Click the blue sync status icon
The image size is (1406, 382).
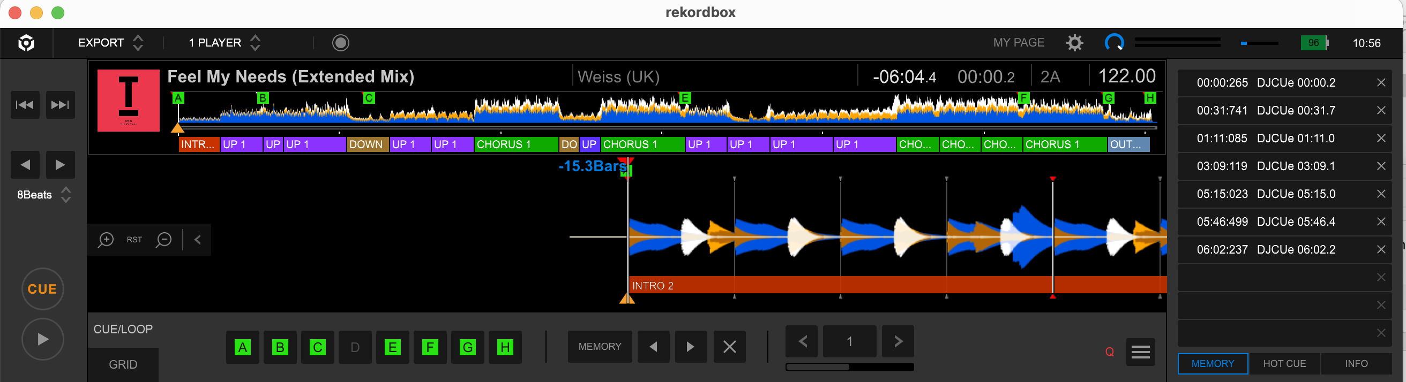coord(1114,42)
